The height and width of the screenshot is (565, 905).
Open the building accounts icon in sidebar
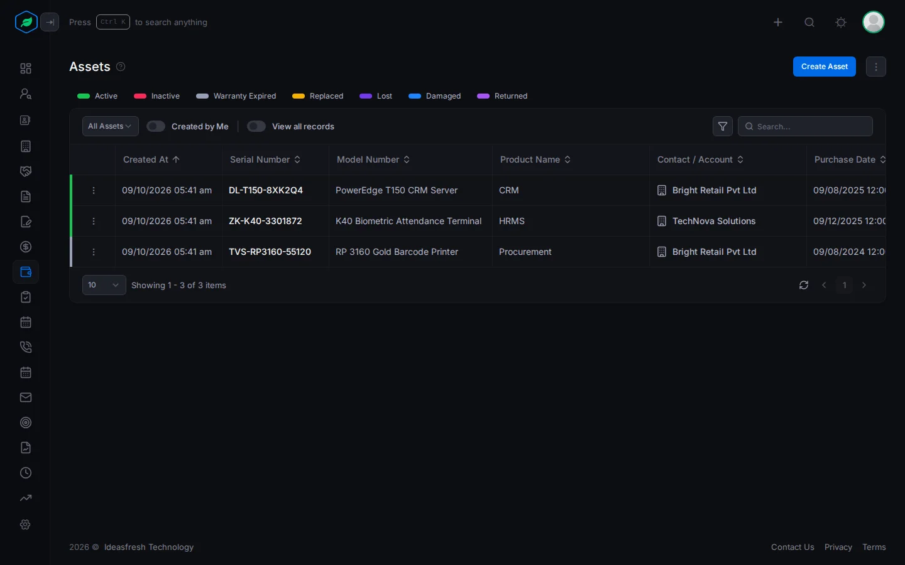[x=26, y=146]
